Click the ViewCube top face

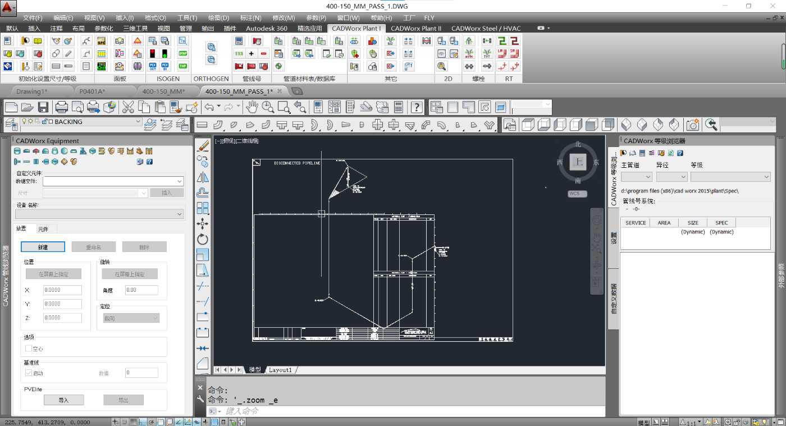578,162
